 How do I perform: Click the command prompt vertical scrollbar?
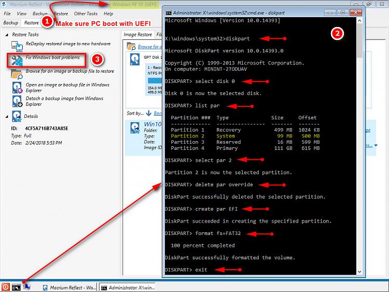[359, 145]
